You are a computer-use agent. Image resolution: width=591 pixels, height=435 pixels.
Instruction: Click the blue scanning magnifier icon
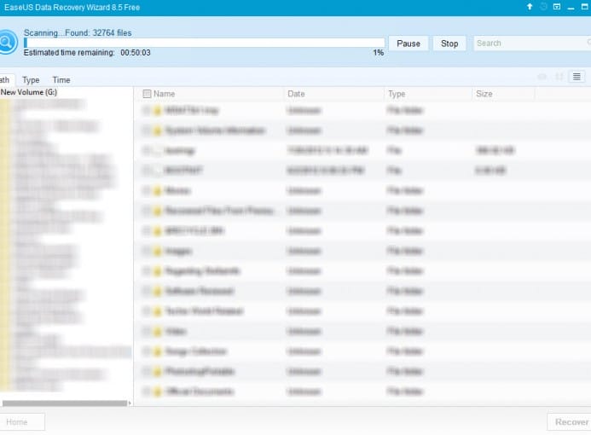click(7, 42)
